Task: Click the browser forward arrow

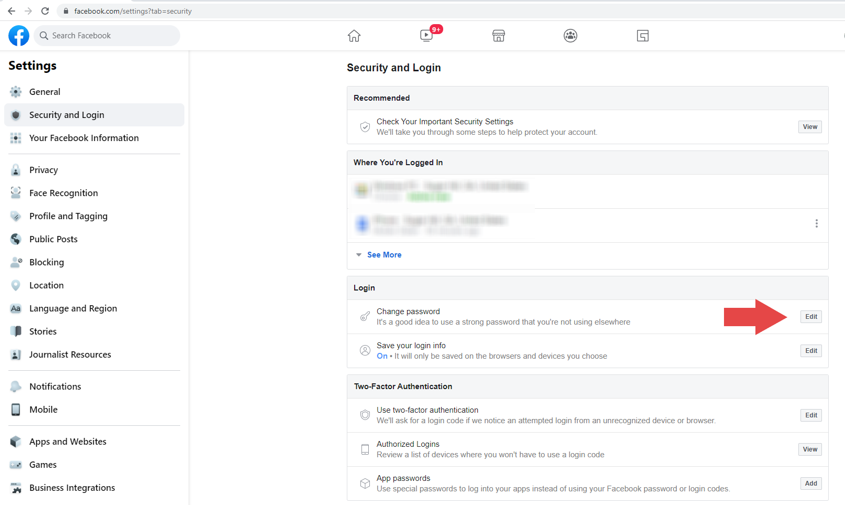Action: point(28,11)
